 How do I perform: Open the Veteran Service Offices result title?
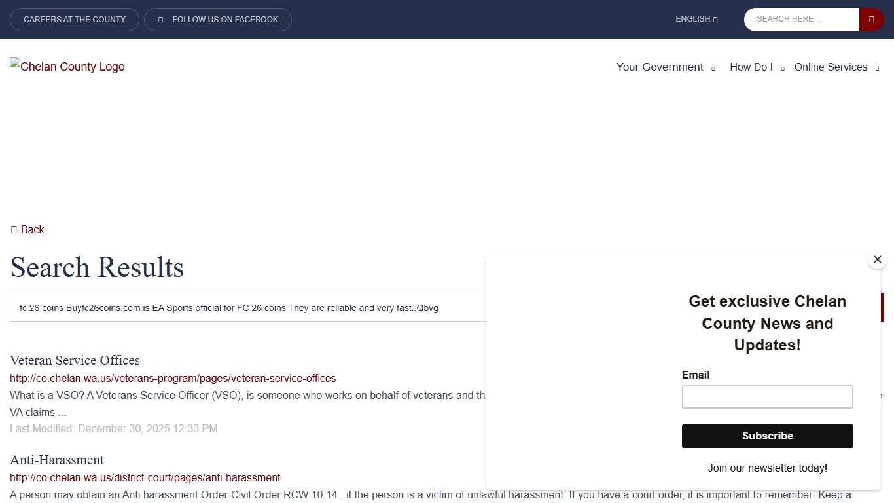[x=75, y=360]
